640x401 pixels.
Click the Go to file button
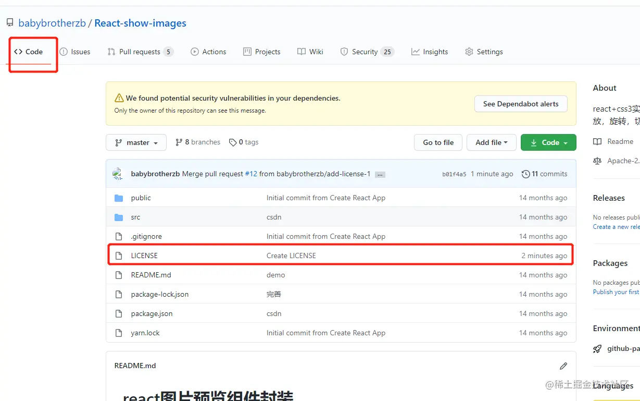tap(438, 142)
